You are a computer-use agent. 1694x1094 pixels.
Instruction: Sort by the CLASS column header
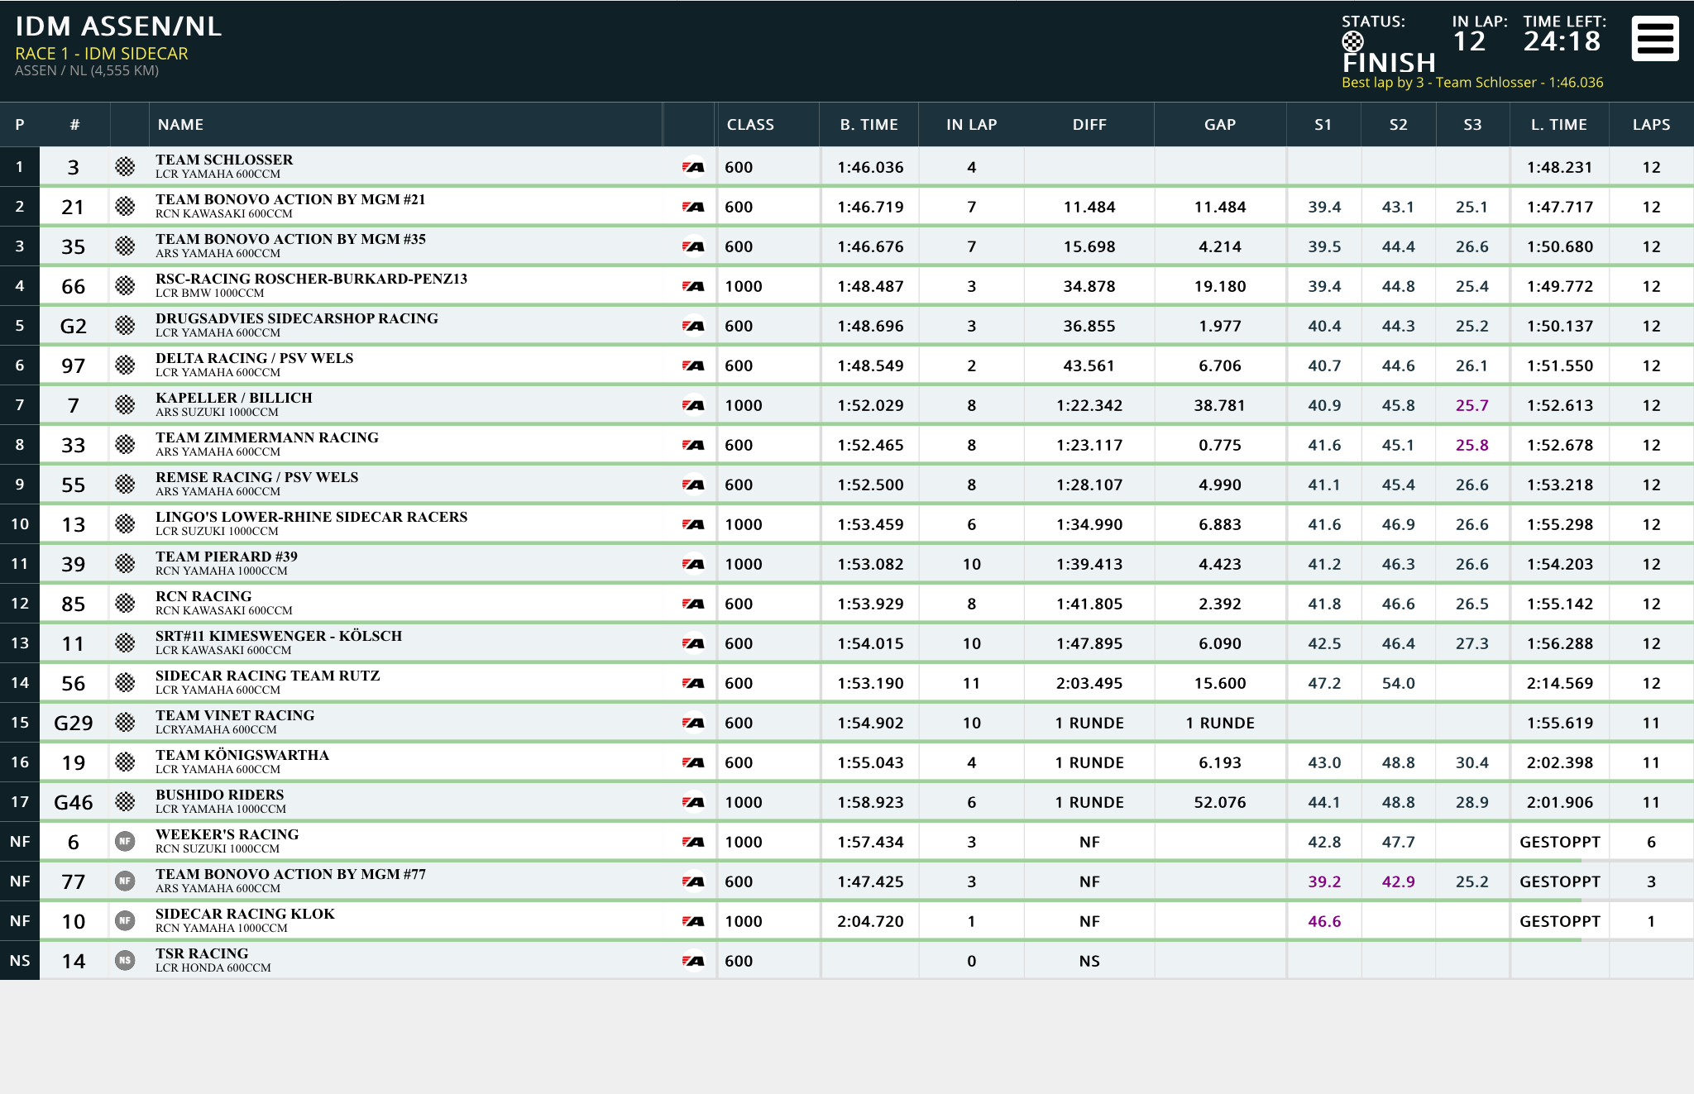pyautogui.click(x=750, y=125)
